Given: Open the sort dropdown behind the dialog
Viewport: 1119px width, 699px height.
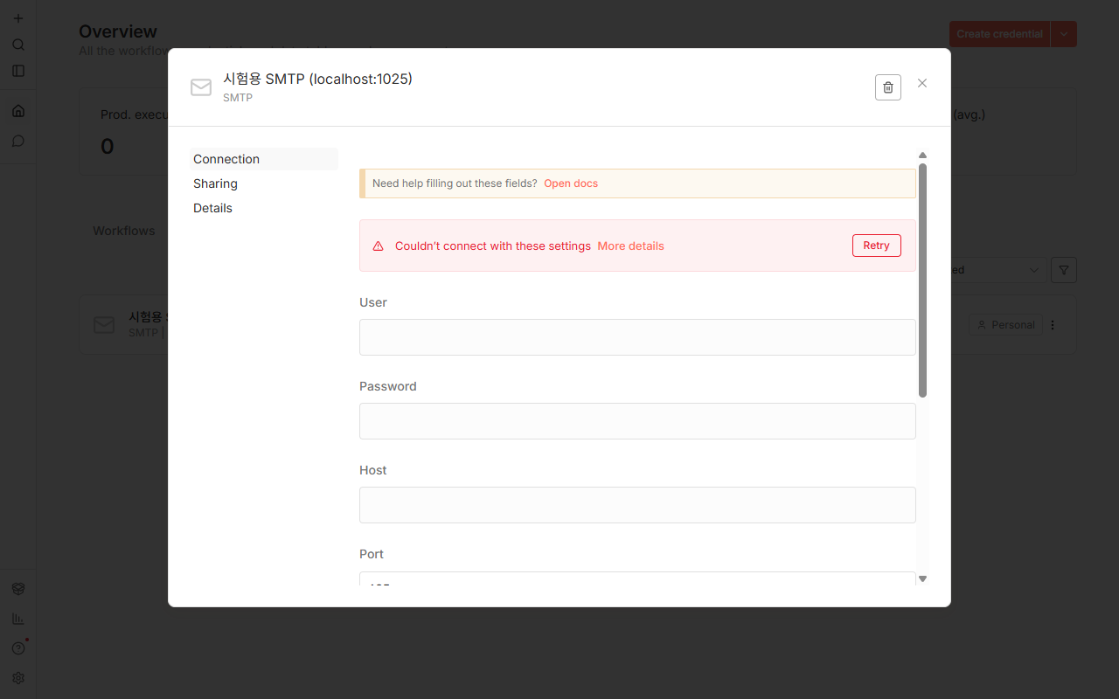Looking at the screenshot, I should [998, 270].
